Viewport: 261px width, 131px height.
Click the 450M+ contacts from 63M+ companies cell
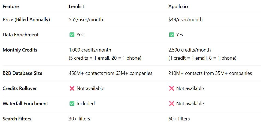[x=111, y=73]
